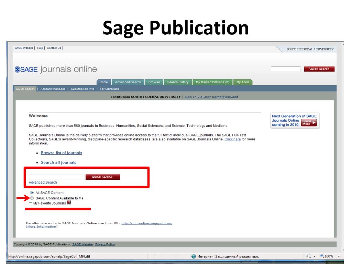Image resolution: width=352 pixels, height=264 pixels.
Task: Click the Copyright 2010 SAGE Publications text
Action: point(42,244)
